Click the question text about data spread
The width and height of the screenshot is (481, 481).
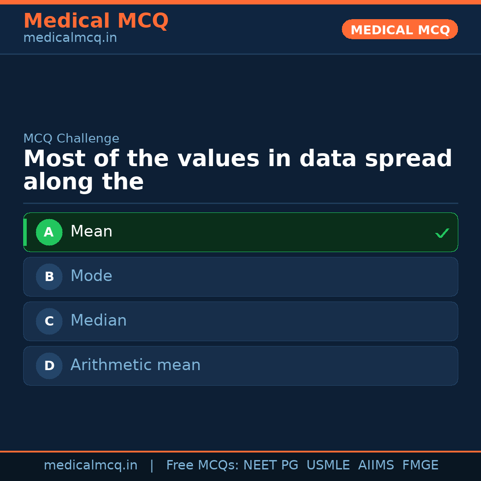coord(238,169)
